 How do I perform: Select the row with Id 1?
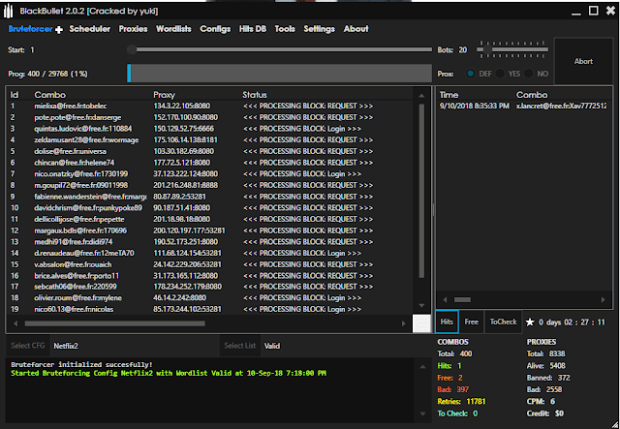(209, 106)
